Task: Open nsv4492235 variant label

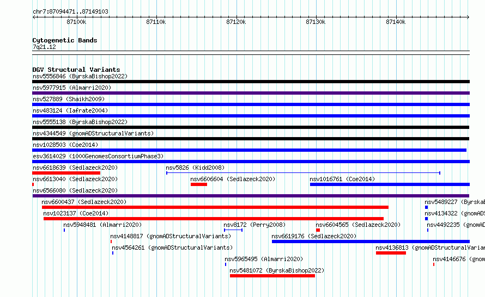Action: click(x=456, y=225)
